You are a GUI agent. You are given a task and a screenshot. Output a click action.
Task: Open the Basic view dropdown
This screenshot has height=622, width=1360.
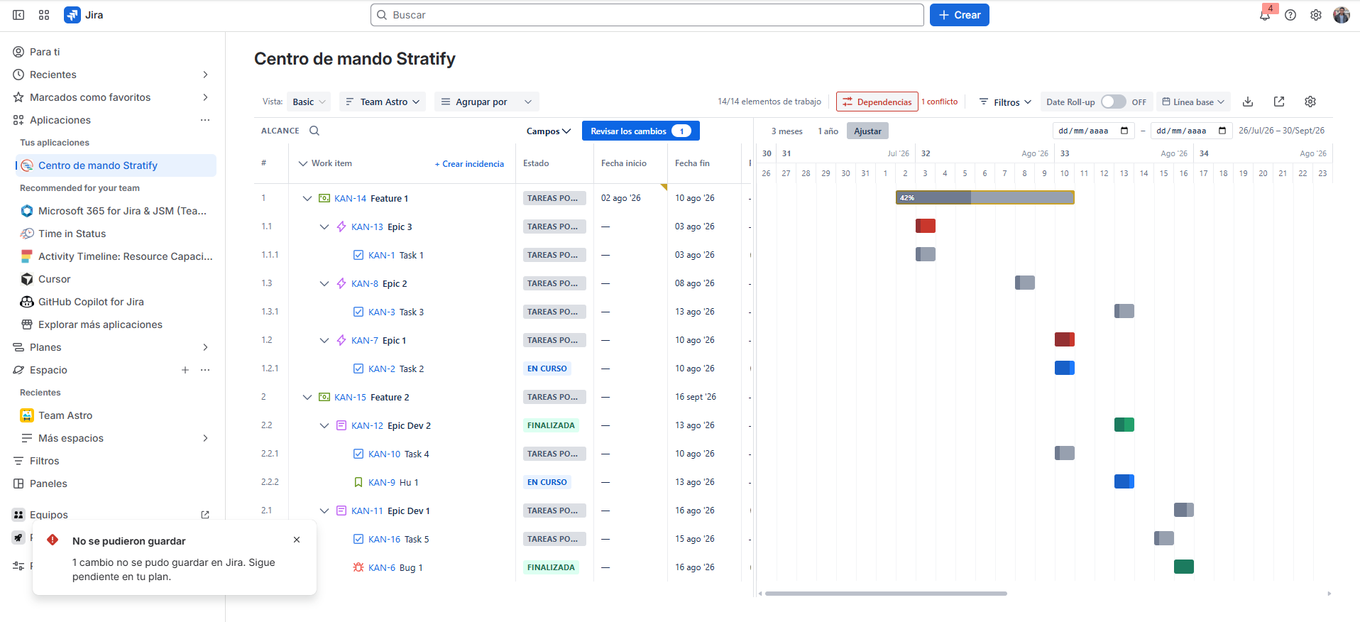pyautogui.click(x=309, y=102)
